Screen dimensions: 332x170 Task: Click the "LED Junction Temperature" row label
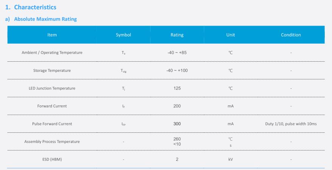(52, 88)
